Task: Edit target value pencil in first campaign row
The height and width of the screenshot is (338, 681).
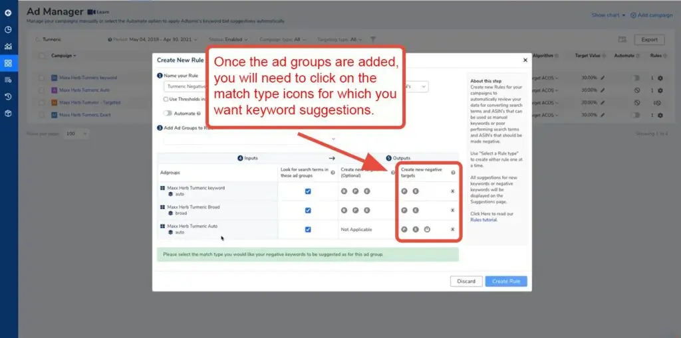Action: [603, 78]
